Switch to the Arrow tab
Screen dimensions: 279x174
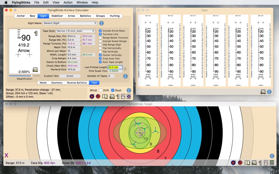click(x=71, y=16)
